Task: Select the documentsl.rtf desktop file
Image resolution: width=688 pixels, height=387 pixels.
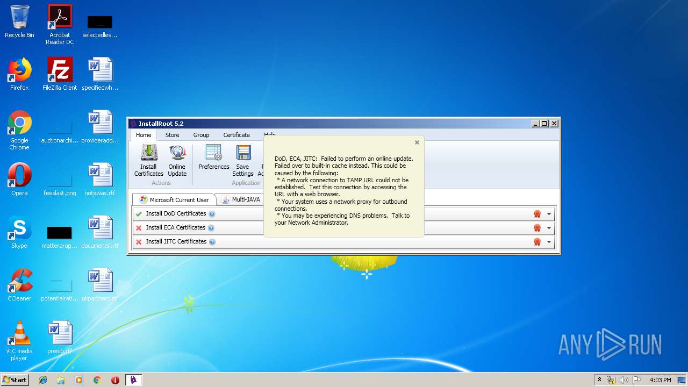Action: [x=100, y=232]
